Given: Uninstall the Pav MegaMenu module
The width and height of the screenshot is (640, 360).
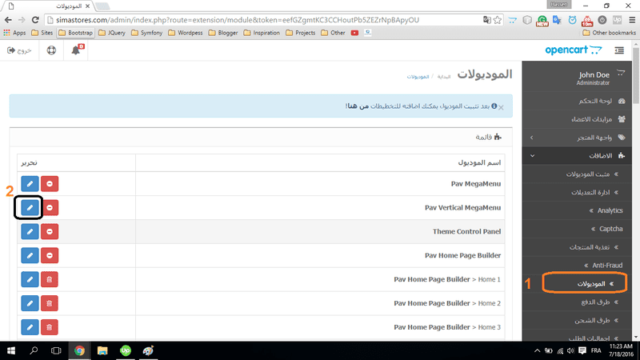Looking at the screenshot, I should (50, 184).
